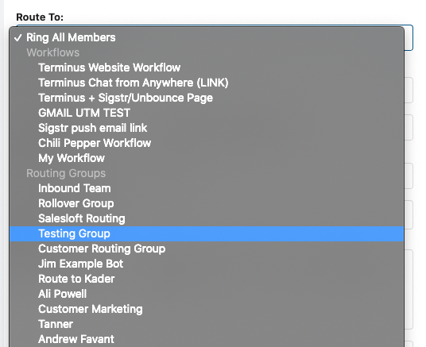Select Ali Powell routing group
426x347 pixels.
207,294
